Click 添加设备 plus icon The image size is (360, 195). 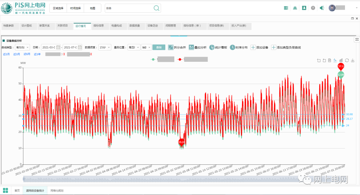pyautogui.click(x=253, y=48)
